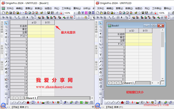Click Save Project floppy icon in left window
This screenshot has height=109, width=174.
49,13
